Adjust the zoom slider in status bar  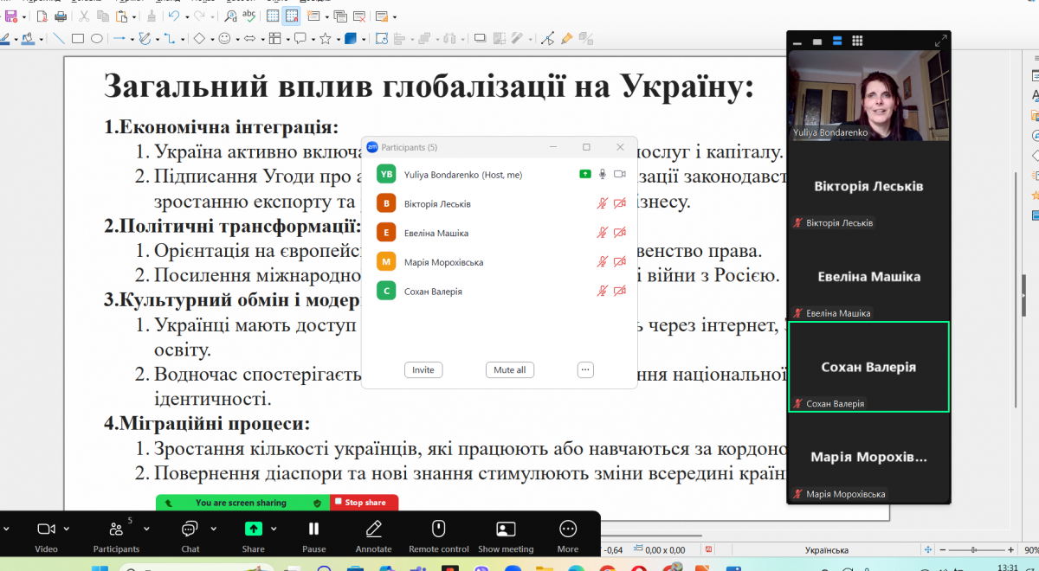click(x=974, y=550)
